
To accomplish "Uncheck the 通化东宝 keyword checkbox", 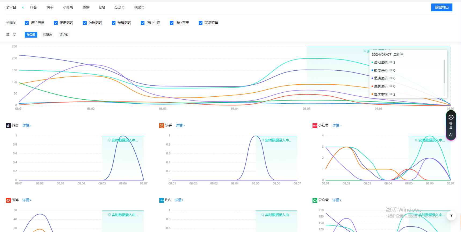I will pos(172,23).
